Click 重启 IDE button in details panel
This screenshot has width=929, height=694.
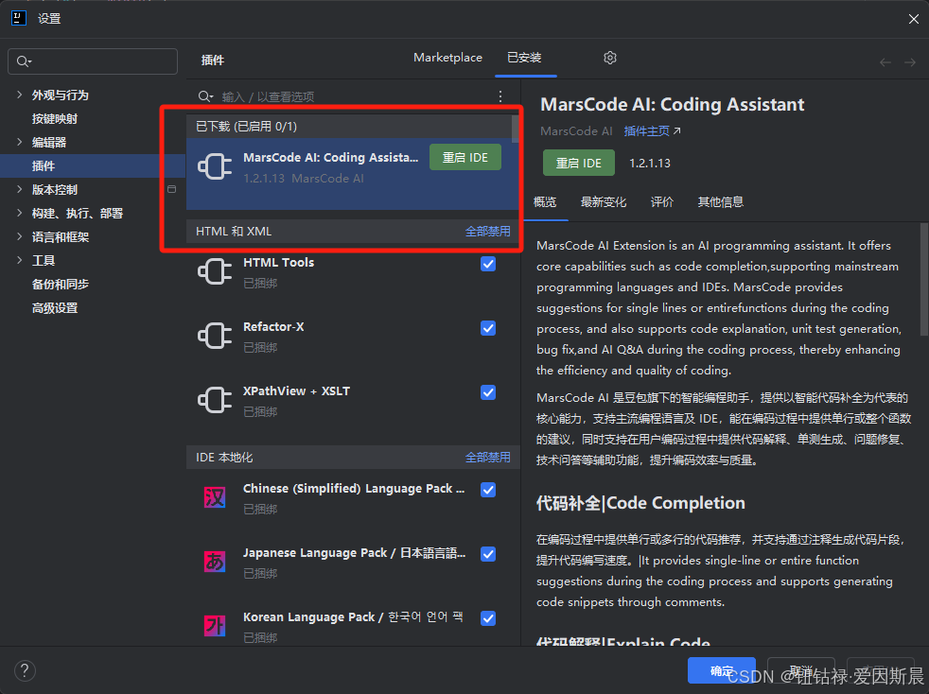(579, 163)
